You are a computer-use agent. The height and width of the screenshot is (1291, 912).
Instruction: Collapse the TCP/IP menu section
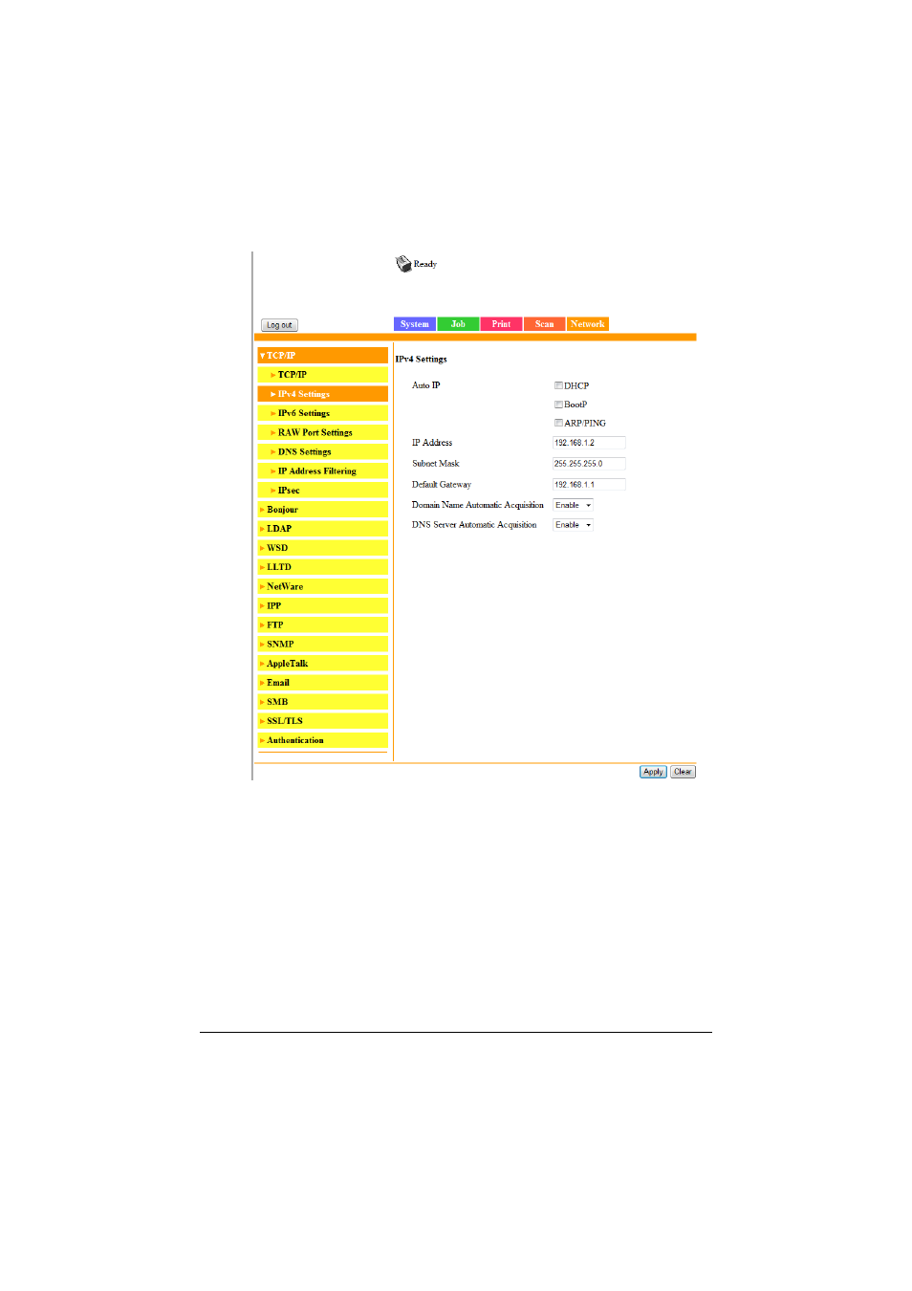[323, 356]
